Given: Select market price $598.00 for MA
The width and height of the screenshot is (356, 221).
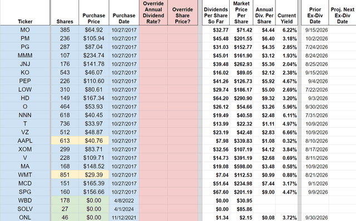Looking at the screenshot, I should (241, 167).
